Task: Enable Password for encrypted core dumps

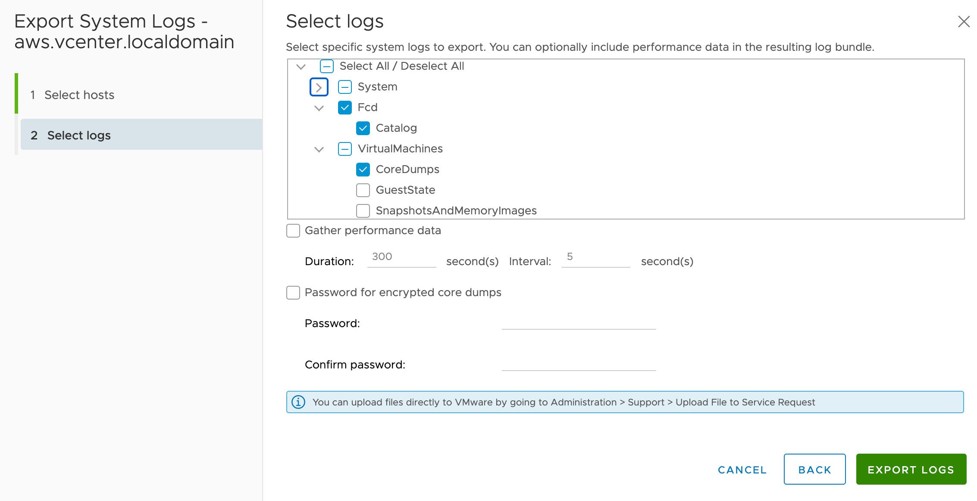Action: tap(293, 292)
